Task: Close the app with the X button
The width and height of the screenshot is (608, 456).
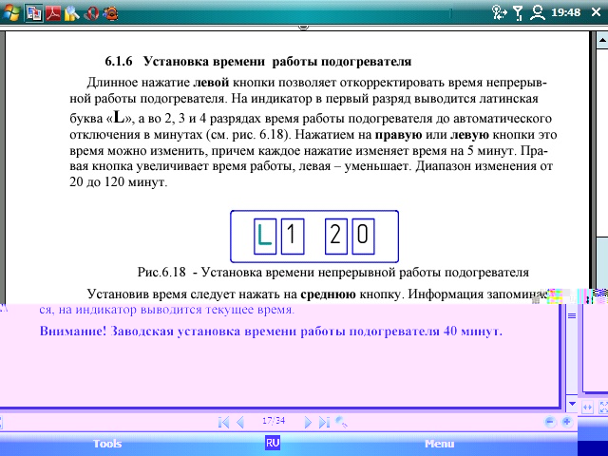Action: [x=597, y=12]
